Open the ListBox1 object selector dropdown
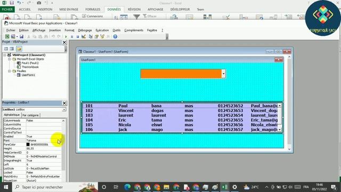This screenshot has width=341, height=192. (x=64, y=109)
